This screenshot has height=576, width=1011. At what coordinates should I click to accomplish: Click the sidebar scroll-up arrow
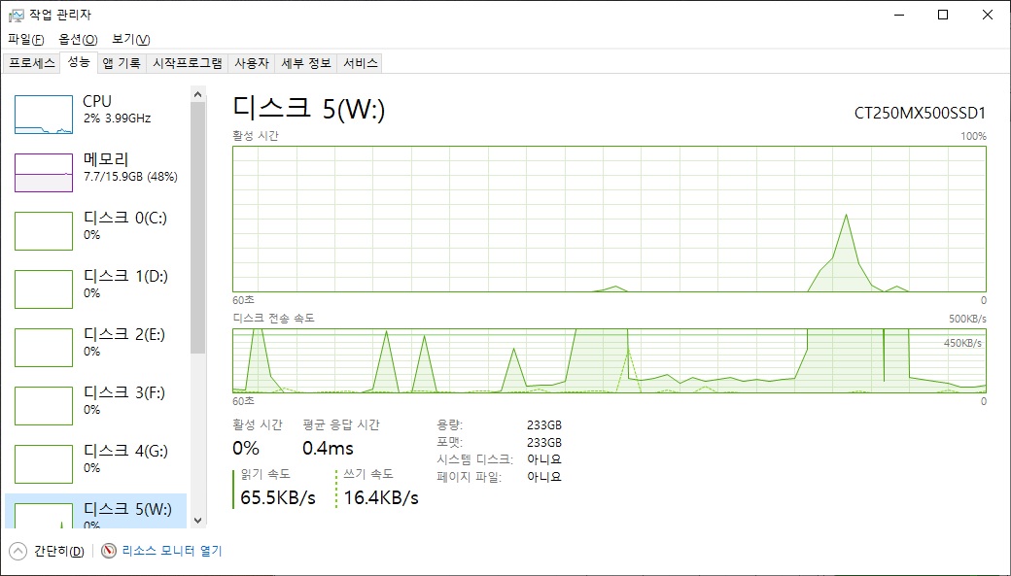[x=198, y=95]
